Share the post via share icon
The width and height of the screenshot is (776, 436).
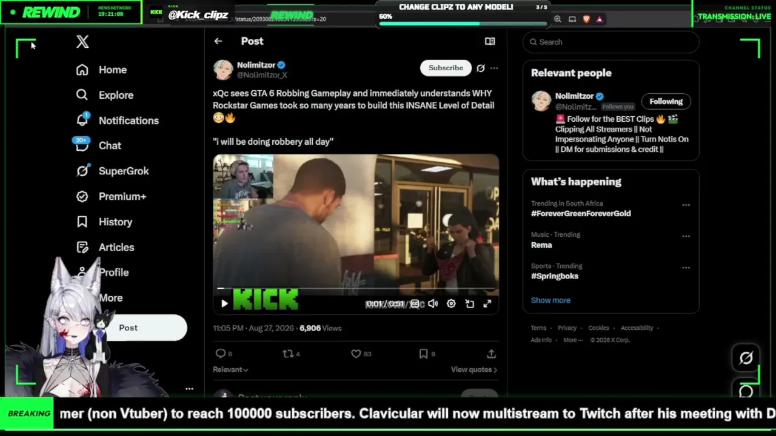pyautogui.click(x=491, y=354)
